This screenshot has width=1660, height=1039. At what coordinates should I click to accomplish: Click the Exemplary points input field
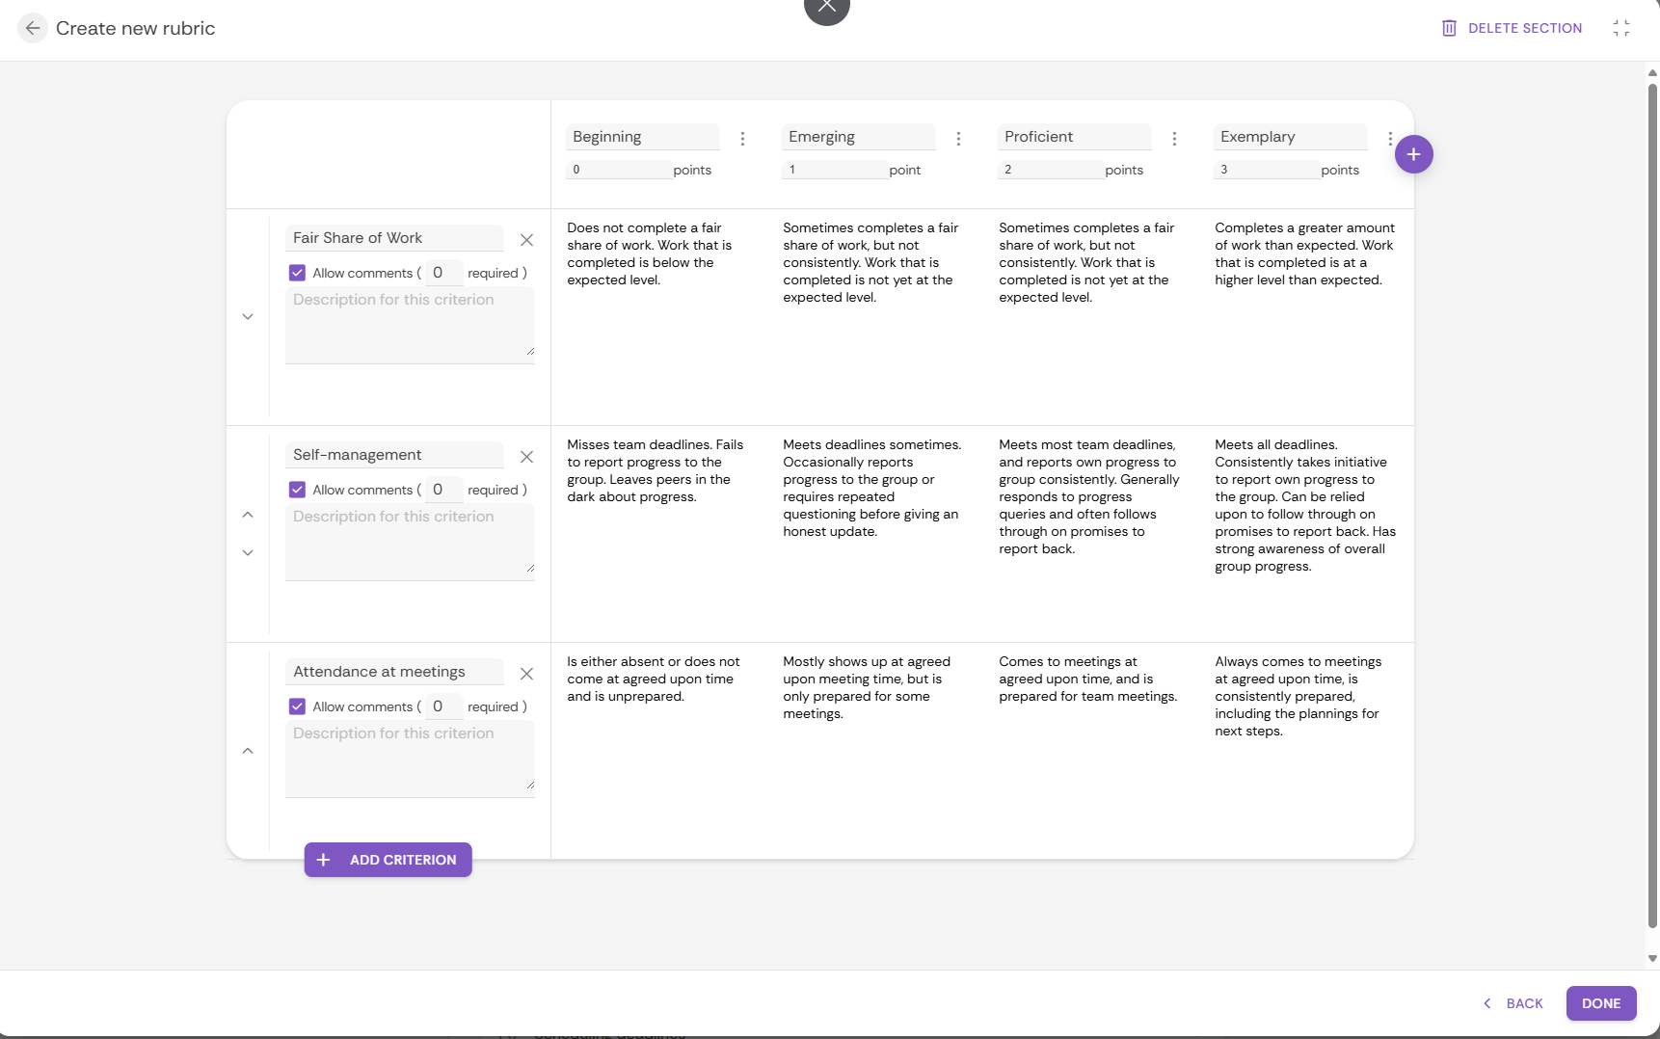(1266, 170)
